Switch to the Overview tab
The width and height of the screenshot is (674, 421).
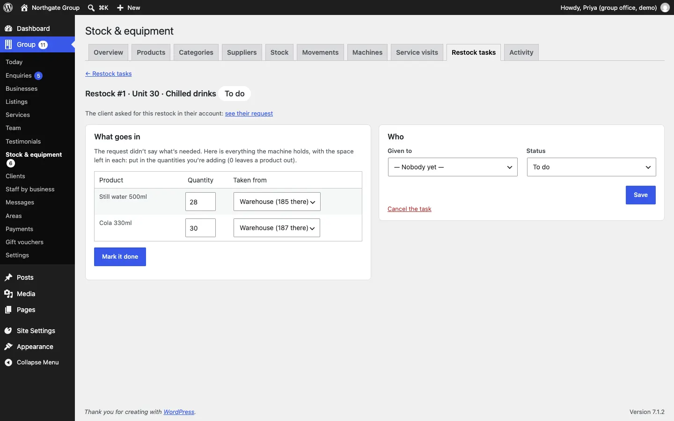coord(108,52)
